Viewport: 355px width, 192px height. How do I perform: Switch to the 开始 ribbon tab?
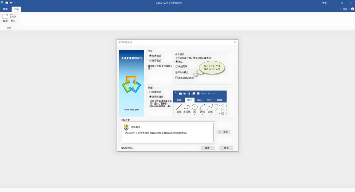pos(16,9)
